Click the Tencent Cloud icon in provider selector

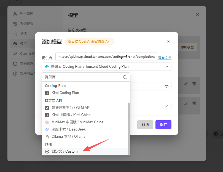(x=47, y=67)
